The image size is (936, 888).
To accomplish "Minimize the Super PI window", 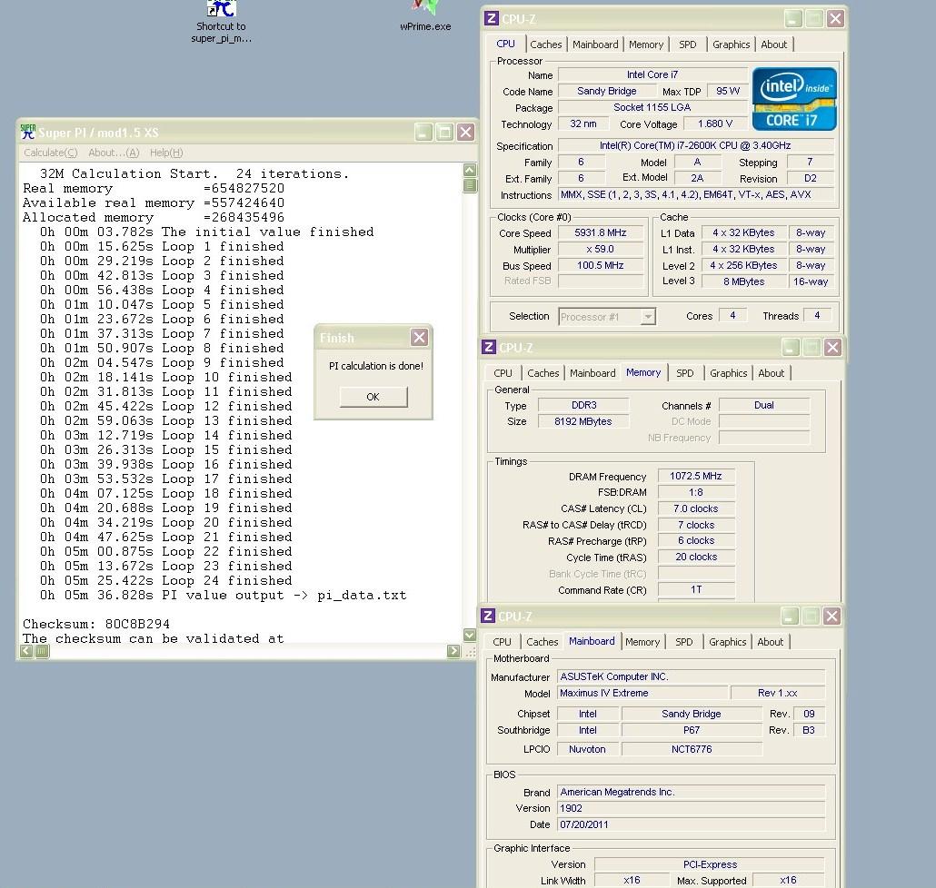I will [423, 132].
